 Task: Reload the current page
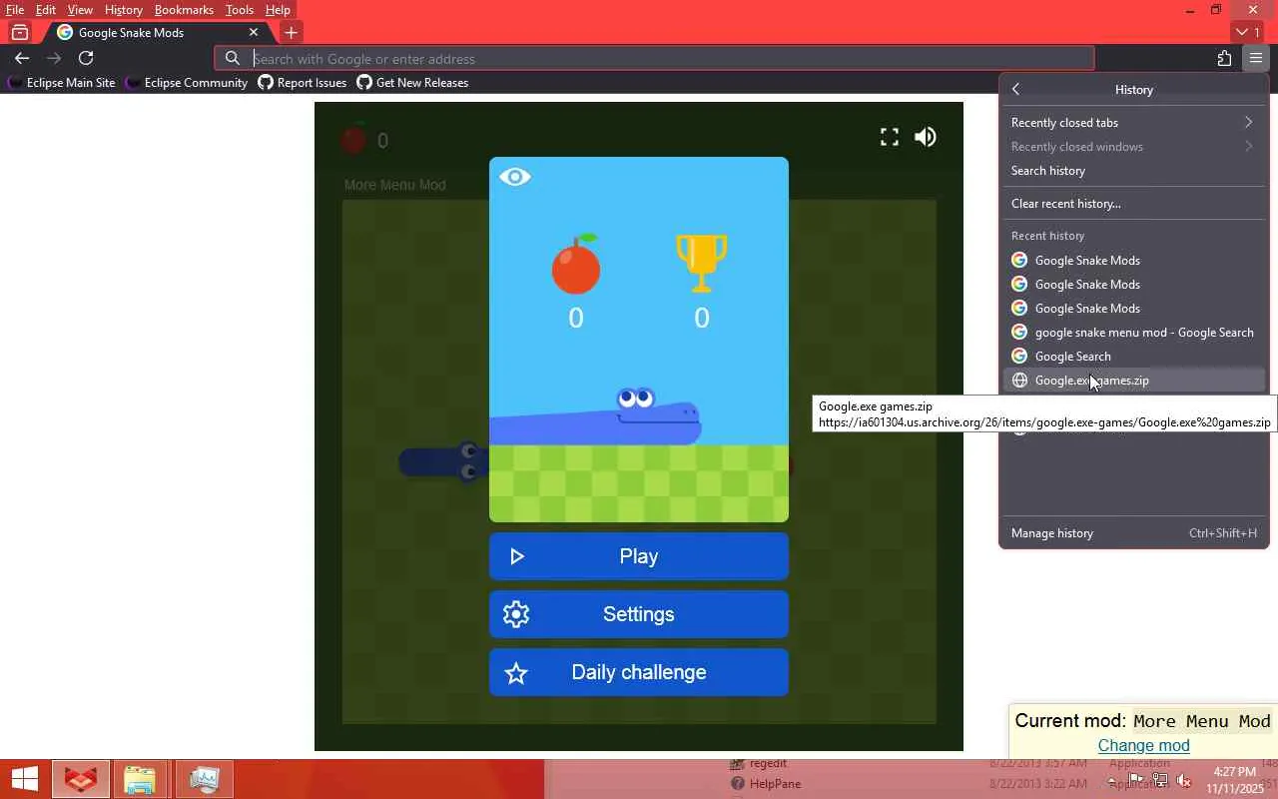[x=86, y=58]
